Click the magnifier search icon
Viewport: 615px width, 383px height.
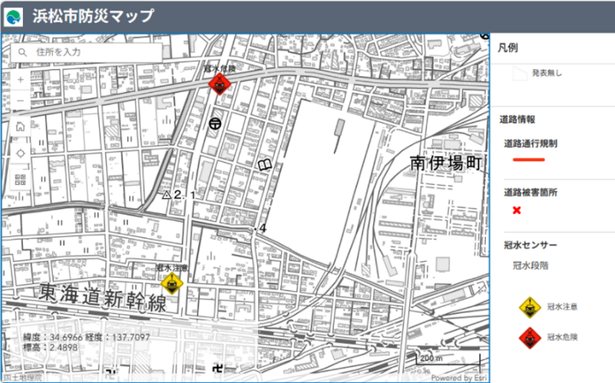point(22,52)
